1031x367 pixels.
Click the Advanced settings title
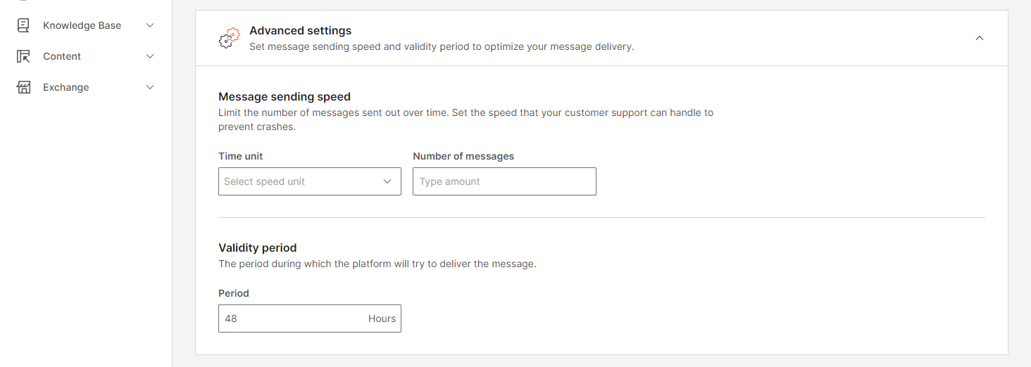[301, 31]
